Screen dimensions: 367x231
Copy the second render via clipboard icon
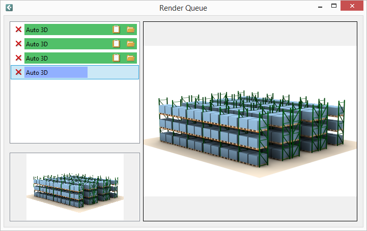point(117,44)
